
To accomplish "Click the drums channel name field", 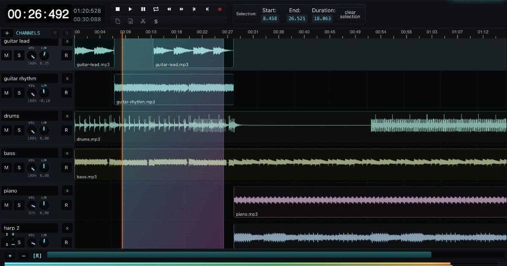I will pyautogui.click(x=30, y=116).
